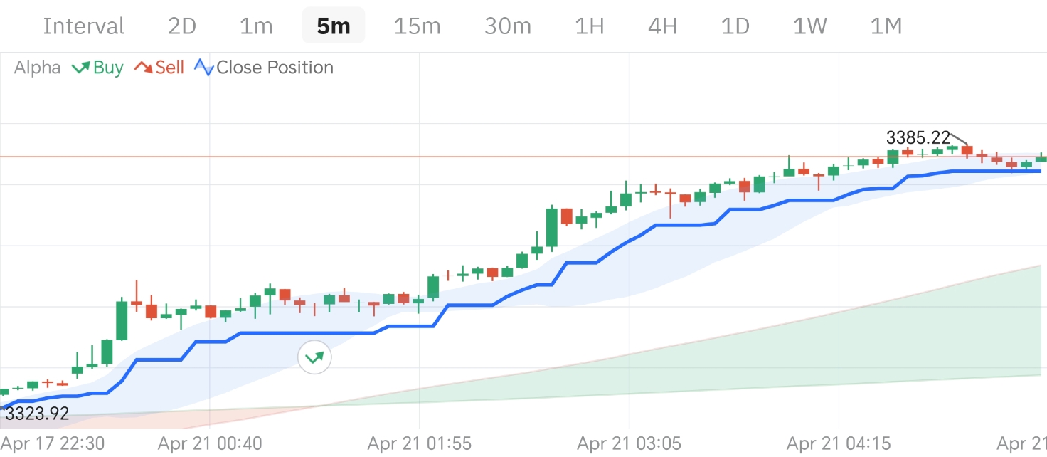This screenshot has height=457, width=1047.
Task: Click the Alpha indicator label
Action: point(37,68)
